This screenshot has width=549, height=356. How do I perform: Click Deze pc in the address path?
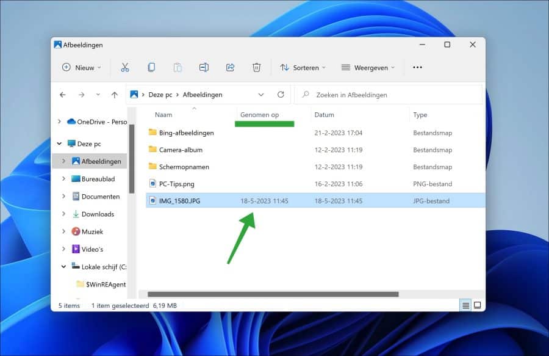160,95
